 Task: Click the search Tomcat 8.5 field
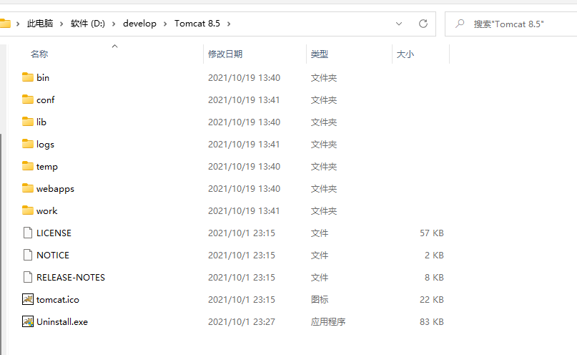[511, 24]
